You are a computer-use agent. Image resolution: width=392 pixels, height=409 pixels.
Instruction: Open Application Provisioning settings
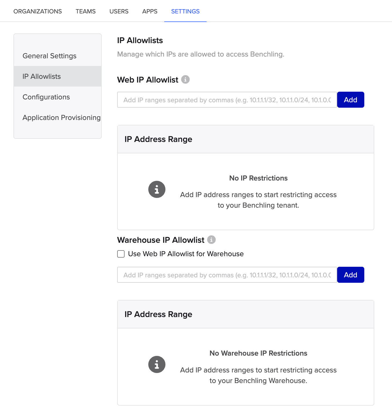pyautogui.click(x=61, y=117)
